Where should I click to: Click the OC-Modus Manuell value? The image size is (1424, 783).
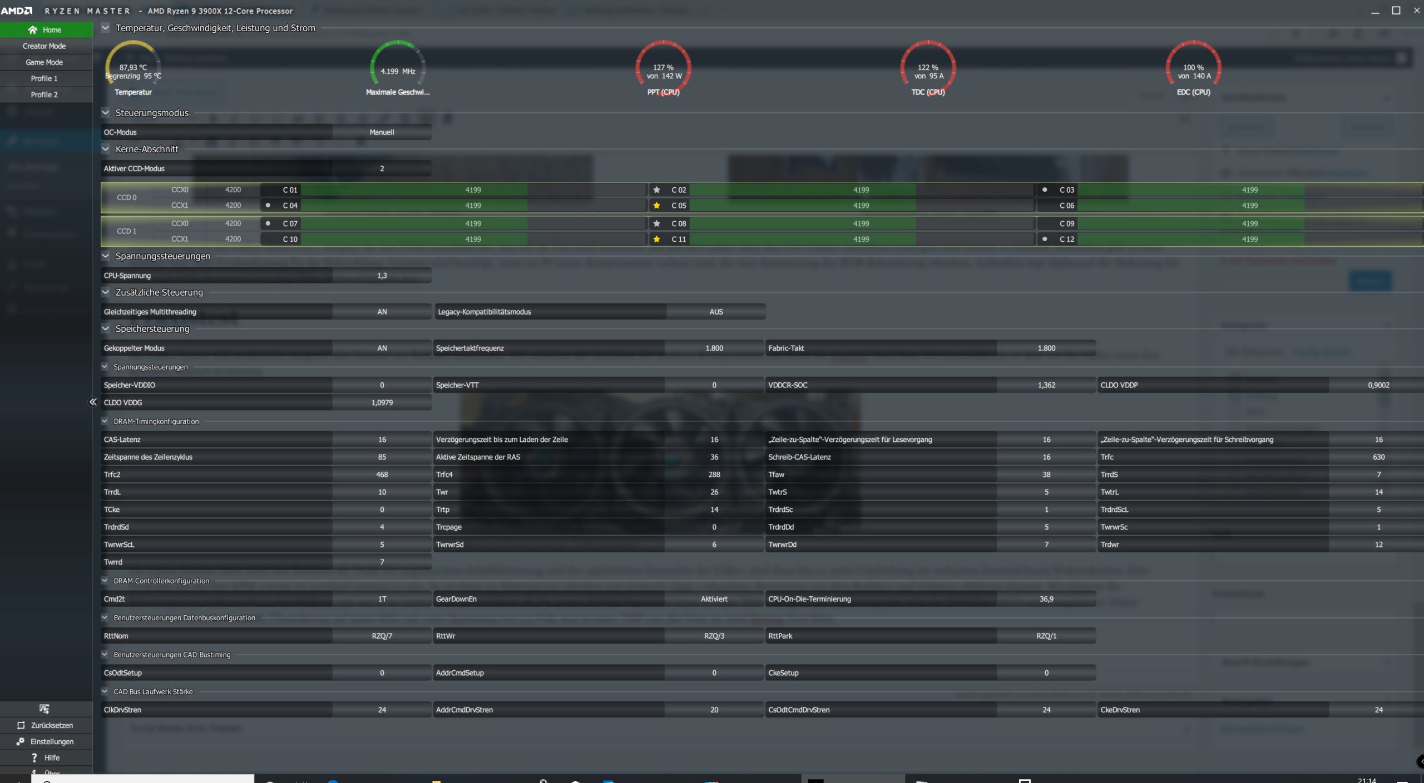click(382, 132)
